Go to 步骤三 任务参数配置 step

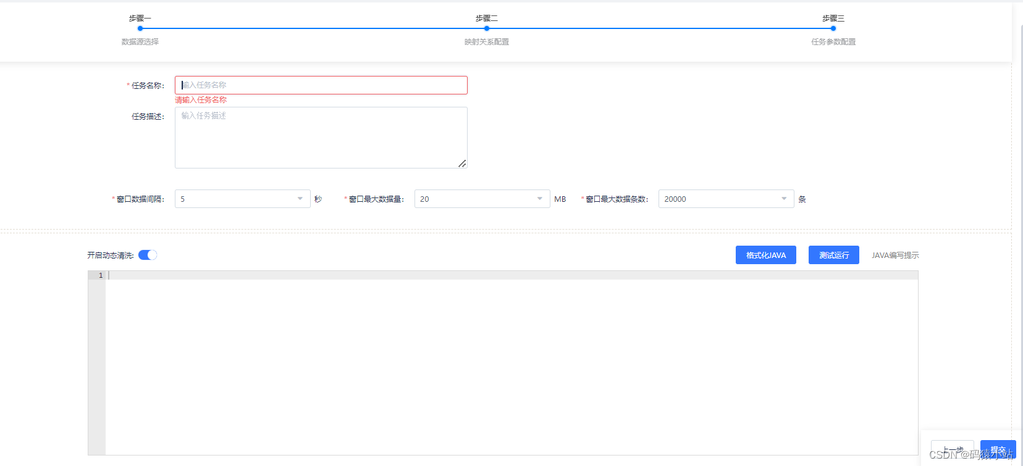[833, 28]
